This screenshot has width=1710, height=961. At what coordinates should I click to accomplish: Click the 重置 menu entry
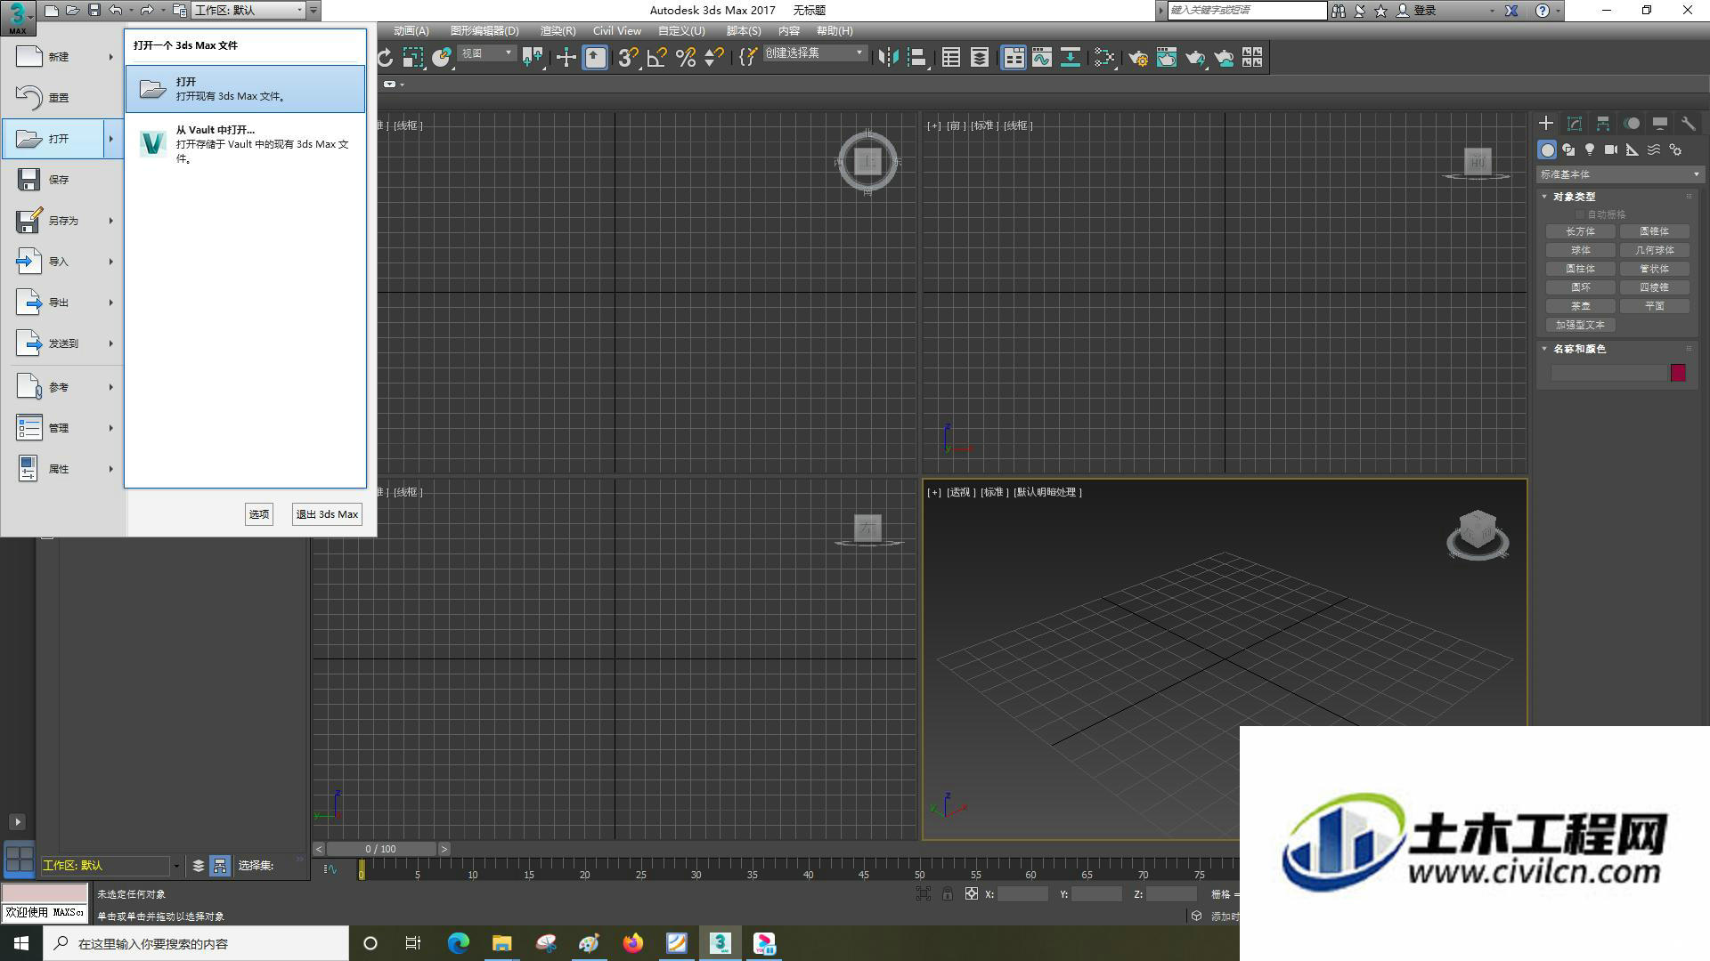[x=62, y=98]
